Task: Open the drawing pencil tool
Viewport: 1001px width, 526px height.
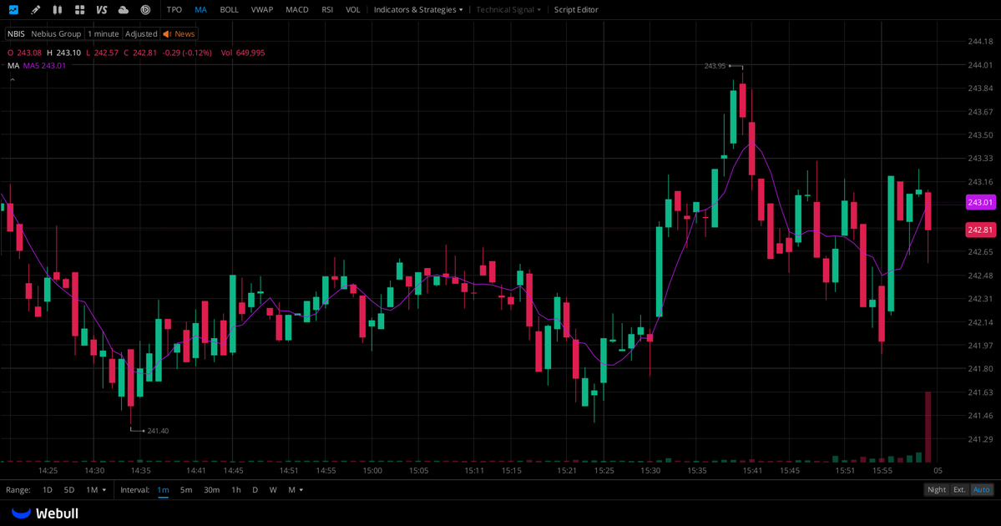Action: [35, 9]
